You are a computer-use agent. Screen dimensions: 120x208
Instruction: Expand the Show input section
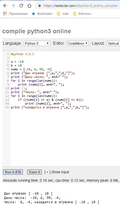[57, 172]
